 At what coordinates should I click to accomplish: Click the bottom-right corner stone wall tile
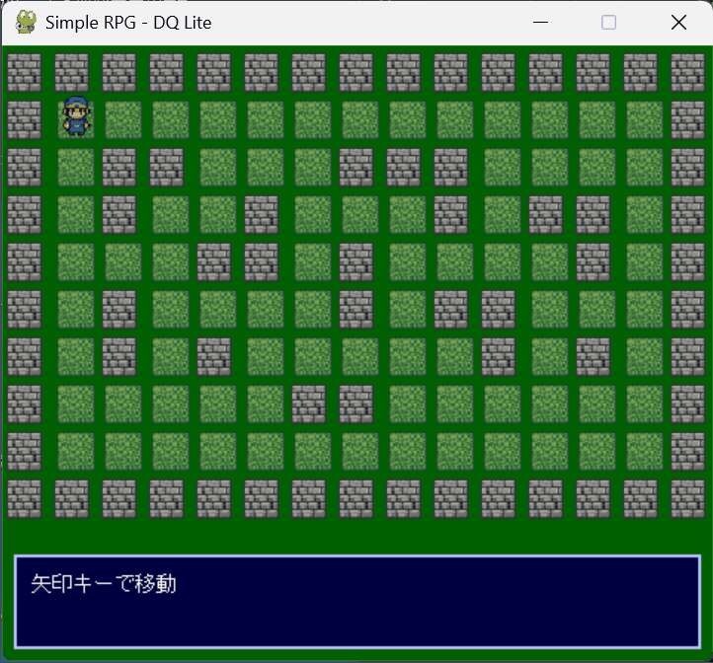(x=688, y=498)
